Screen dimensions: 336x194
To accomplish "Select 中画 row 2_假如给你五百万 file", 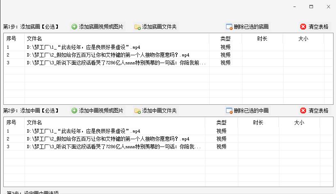I will point(108,139).
